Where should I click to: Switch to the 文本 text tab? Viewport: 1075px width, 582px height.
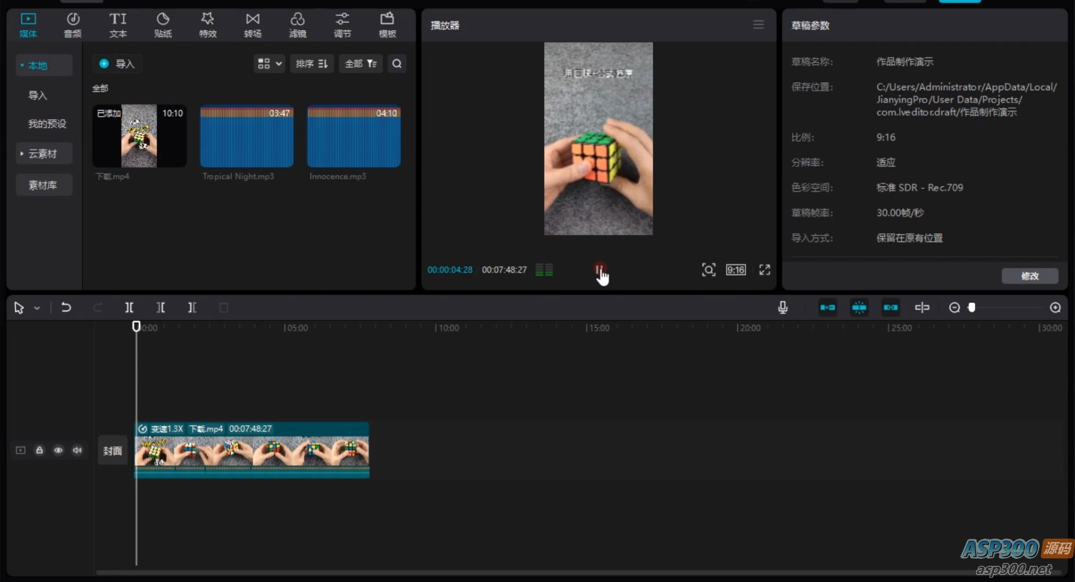click(118, 25)
